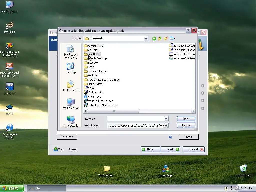Select nLite-1.4.9.3.setup.exe file
This screenshot has height=192, width=256.
[x=100, y=105]
